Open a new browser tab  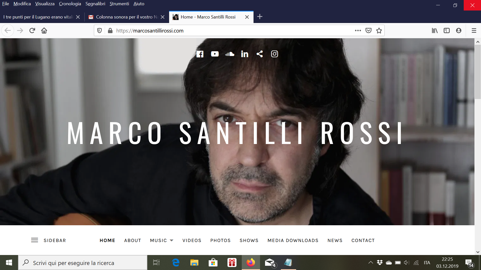click(x=260, y=17)
